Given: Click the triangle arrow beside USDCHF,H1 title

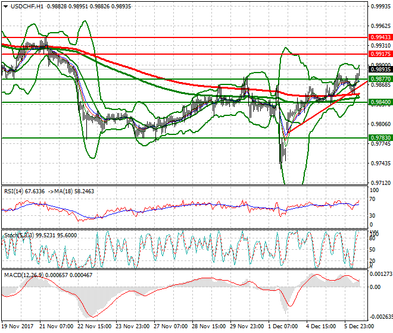Looking at the screenshot, I should point(5,5).
